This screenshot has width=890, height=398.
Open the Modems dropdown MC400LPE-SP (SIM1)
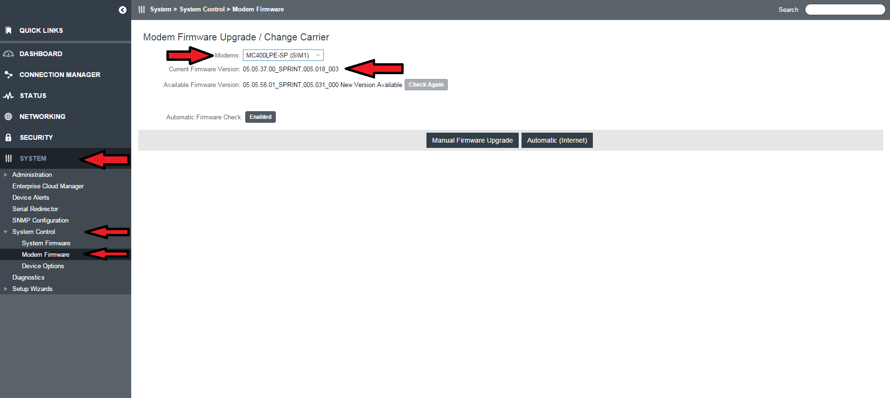click(x=283, y=55)
